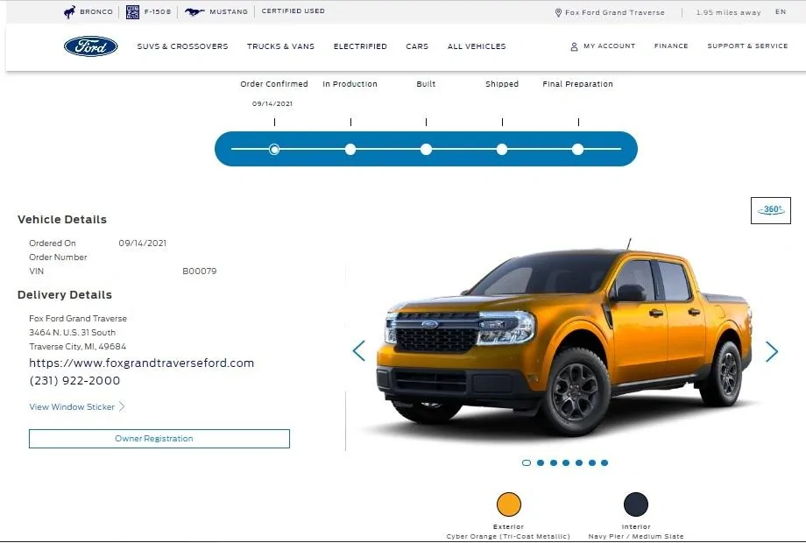Select third carousel pagination dot
This screenshot has width=806, height=543.
pyautogui.click(x=554, y=462)
